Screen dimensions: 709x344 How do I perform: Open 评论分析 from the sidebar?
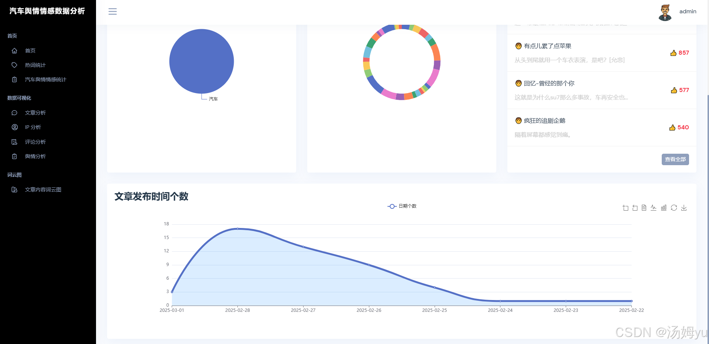tap(35, 142)
